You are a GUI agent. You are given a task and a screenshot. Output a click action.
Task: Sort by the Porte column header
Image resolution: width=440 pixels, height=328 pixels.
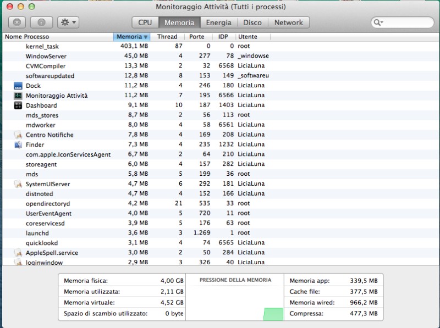198,37
